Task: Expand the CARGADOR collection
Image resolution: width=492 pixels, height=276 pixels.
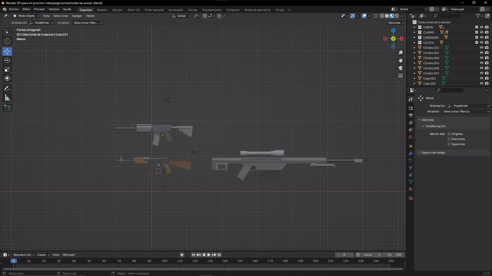Action: (x=414, y=38)
